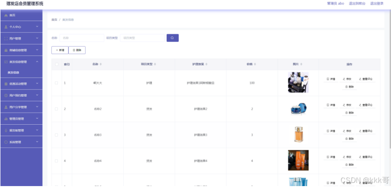Click 修改 for row 名称3
391x187 pixels.
coord(347,131)
